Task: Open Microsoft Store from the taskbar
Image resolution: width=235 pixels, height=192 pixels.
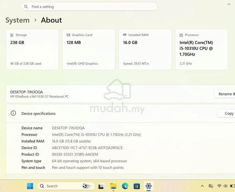Action: click(137, 186)
